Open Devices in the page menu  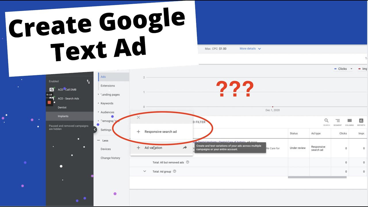pos(106,149)
